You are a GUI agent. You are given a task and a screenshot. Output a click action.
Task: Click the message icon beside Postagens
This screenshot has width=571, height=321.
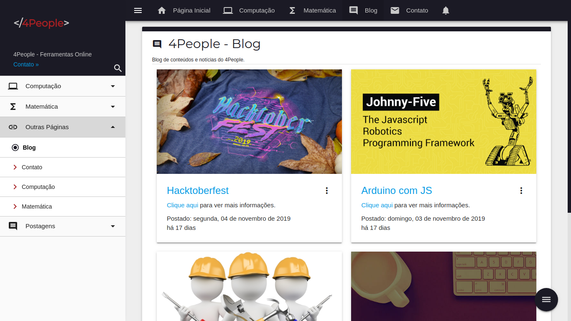(x=13, y=226)
